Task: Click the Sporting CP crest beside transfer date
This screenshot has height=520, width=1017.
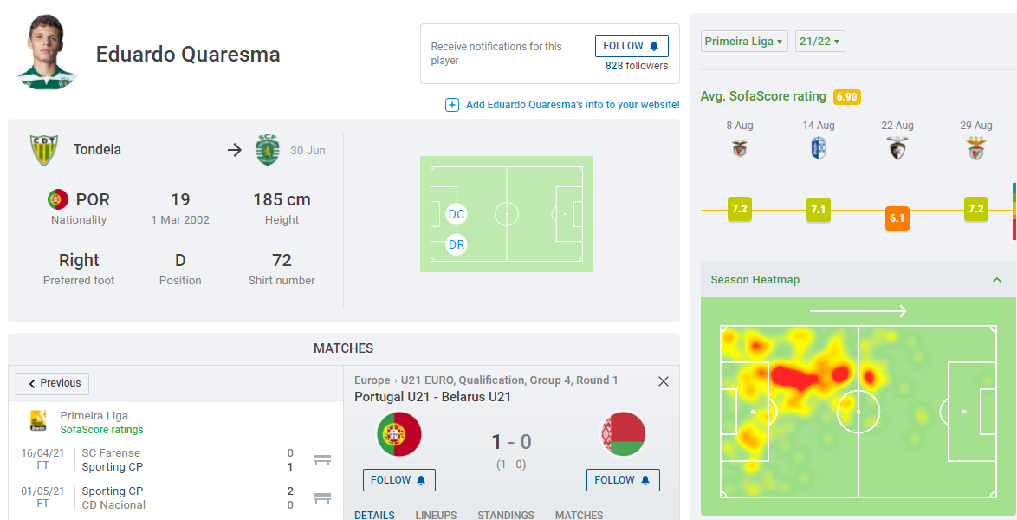Action: pyautogui.click(x=268, y=150)
